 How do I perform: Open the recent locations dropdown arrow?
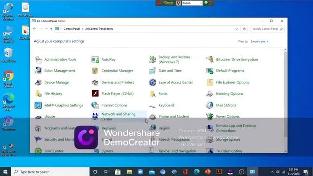pyautogui.click(x=46, y=29)
